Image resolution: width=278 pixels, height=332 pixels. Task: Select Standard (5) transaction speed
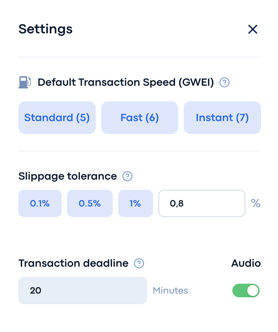(x=57, y=118)
